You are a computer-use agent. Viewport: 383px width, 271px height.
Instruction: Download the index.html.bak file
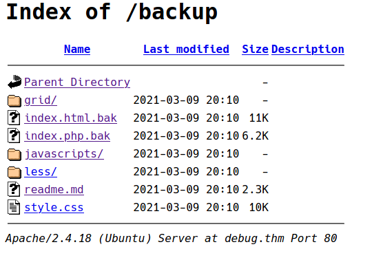[x=70, y=118]
